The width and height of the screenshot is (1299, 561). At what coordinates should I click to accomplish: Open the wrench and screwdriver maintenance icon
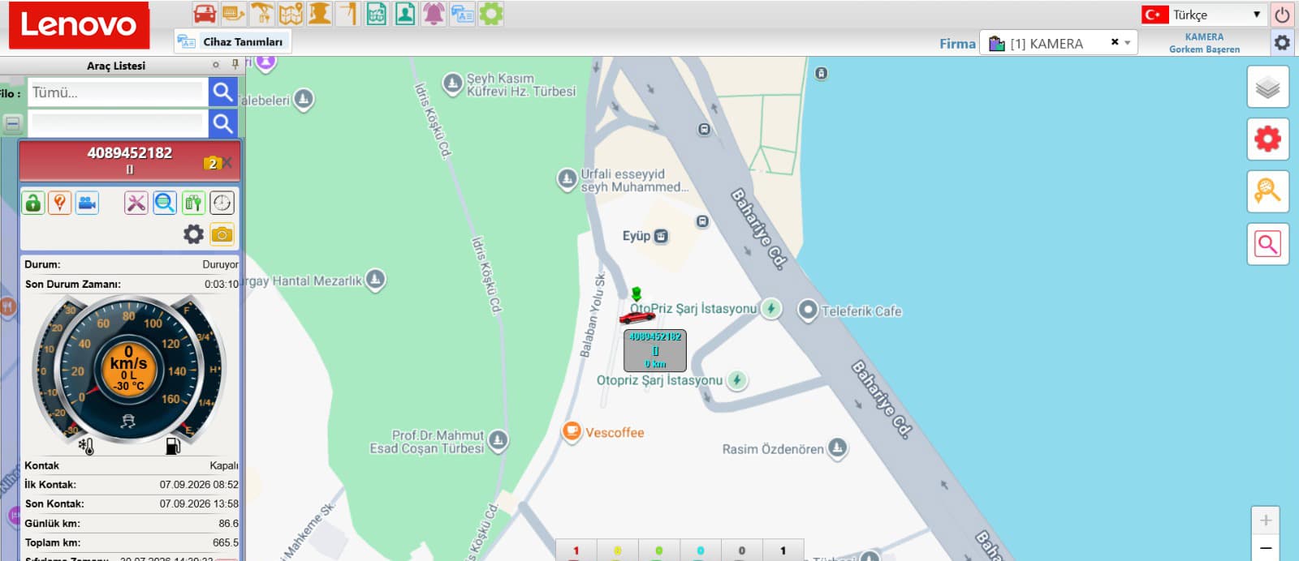[136, 203]
